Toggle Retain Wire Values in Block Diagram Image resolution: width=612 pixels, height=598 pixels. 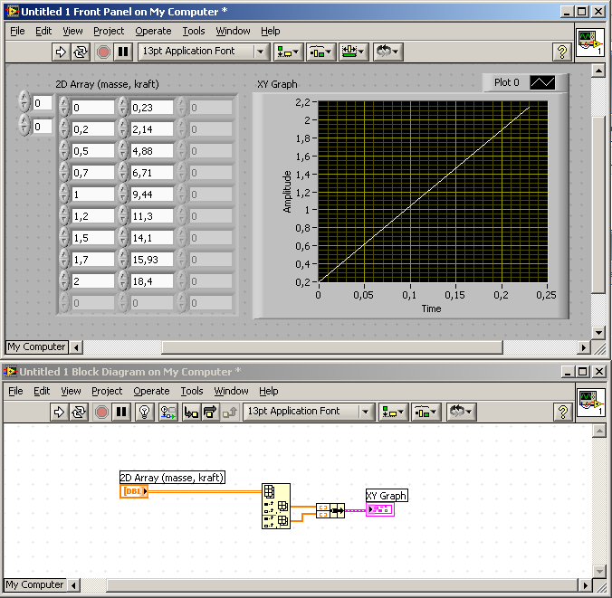(167, 412)
